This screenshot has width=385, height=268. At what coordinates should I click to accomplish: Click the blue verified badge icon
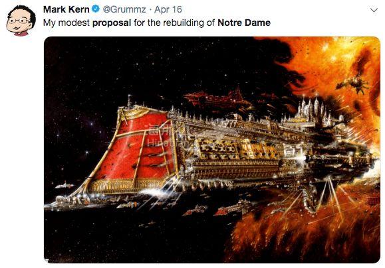(96, 9)
